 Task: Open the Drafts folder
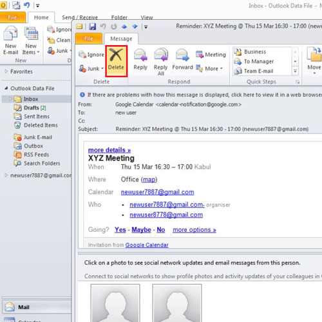pos(30,108)
